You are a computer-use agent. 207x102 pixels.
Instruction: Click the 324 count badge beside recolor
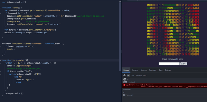point(125,82)
